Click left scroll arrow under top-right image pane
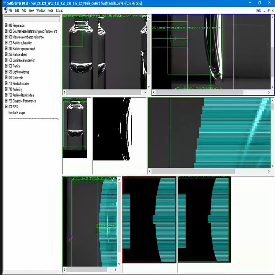 point(154,92)
